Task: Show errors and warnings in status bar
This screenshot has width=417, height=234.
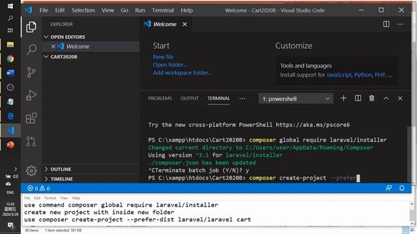Action: click(x=38, y=188)
